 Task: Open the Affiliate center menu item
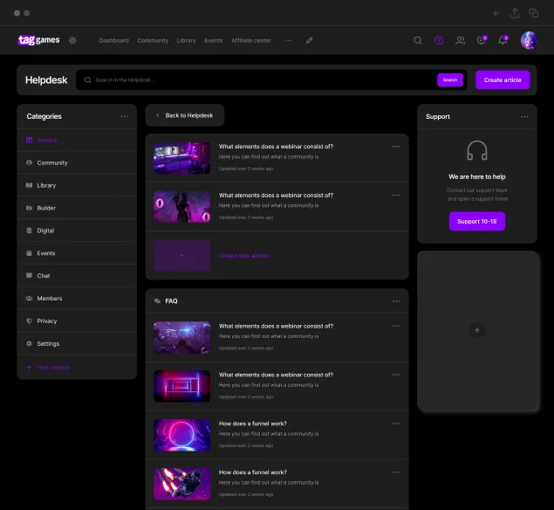pos(251,40)
